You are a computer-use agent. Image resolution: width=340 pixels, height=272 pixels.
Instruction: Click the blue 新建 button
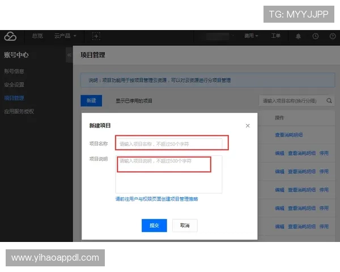pyautogui.click(x=91, y=101)
